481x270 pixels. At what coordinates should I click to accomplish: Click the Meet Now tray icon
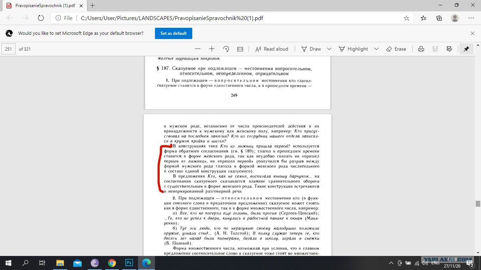(x=400, y=263)
